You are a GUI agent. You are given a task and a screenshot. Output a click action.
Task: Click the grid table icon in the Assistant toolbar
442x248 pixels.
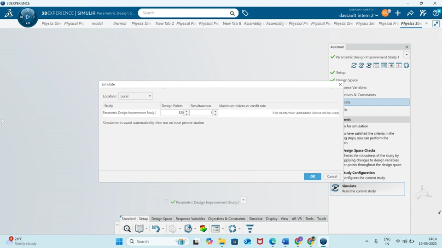(x=384, y=65)
